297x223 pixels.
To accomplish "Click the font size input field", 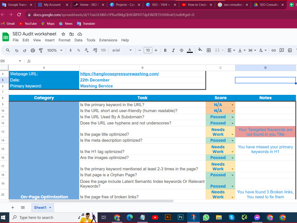I will [148, 50].
